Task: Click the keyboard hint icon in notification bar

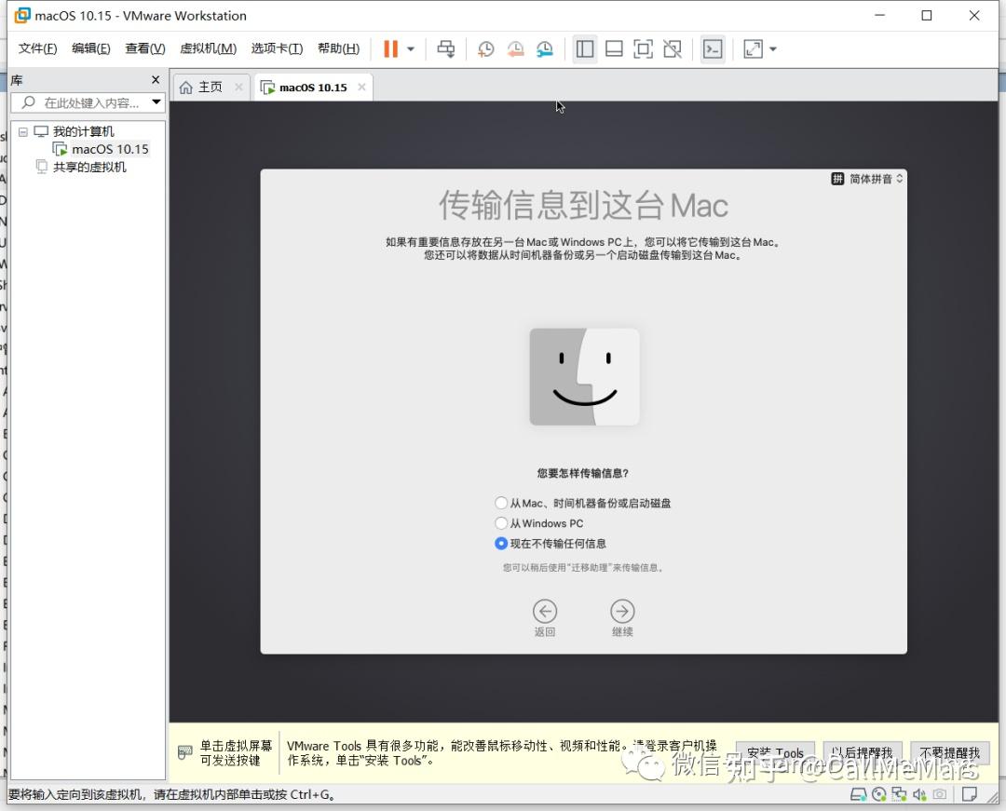Action: coord(184,752)
